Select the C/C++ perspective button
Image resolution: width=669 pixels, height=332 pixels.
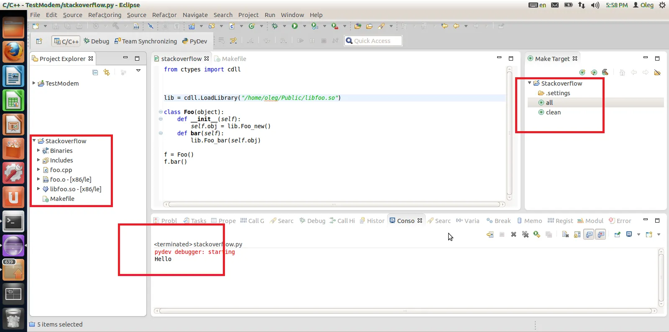point(66,41)
